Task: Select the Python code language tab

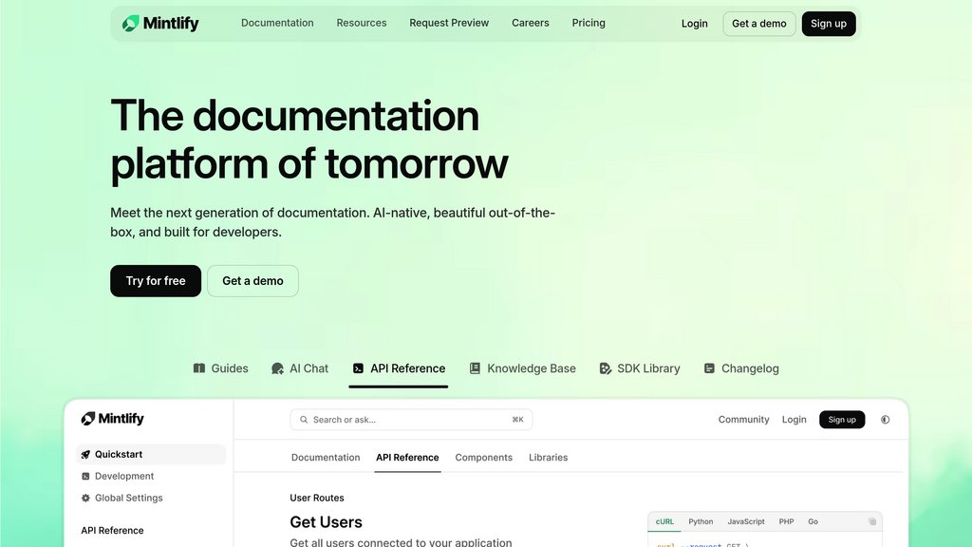Action: [701, 521]
